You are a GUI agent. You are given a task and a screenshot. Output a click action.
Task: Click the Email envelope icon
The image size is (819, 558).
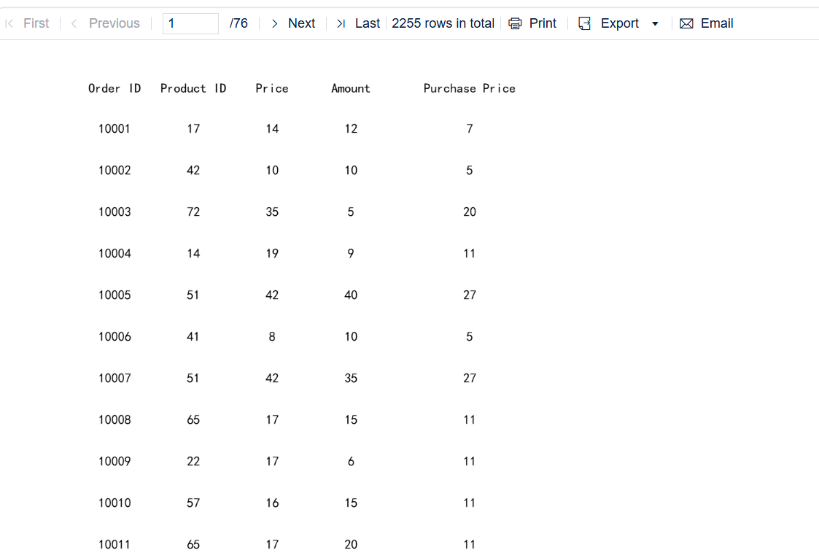click(x=686, y=23)
